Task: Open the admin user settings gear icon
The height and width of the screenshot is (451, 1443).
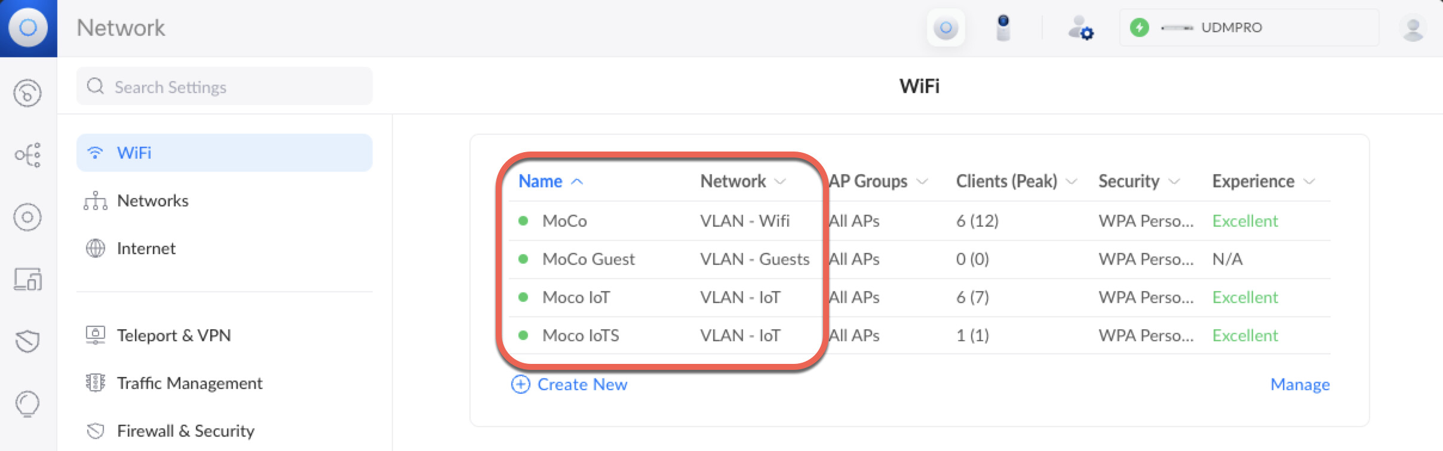Action: click(x=1081, y=28)
